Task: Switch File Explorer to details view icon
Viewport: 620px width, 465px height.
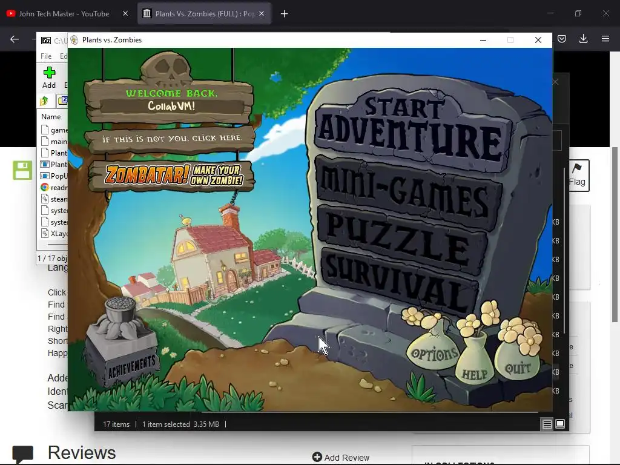Action: click(x=547, y=424)
